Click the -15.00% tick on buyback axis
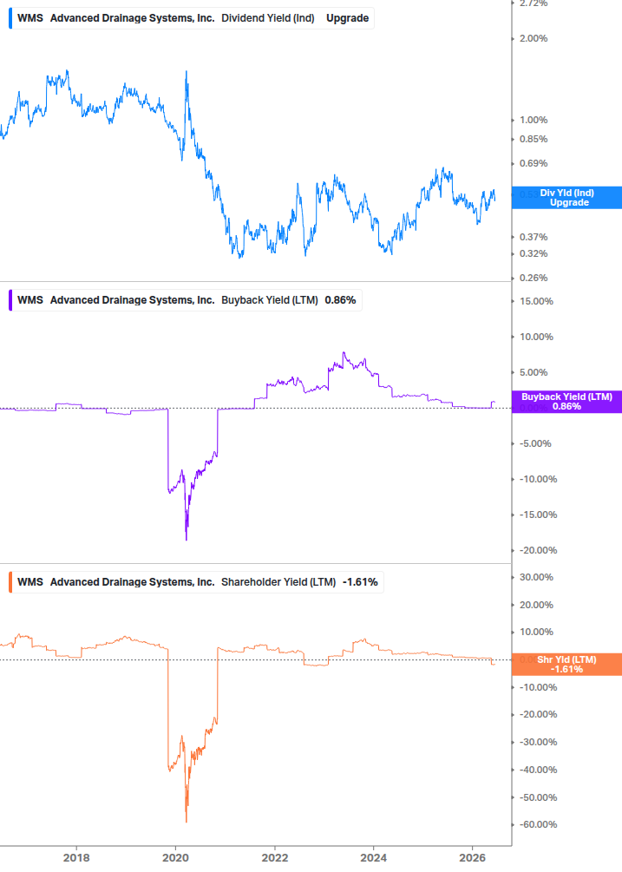The image size is (622, 872). [538, 515]
